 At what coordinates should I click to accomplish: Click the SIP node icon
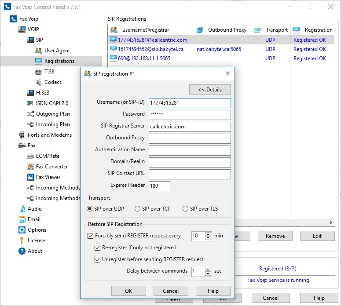click(30, 40)
